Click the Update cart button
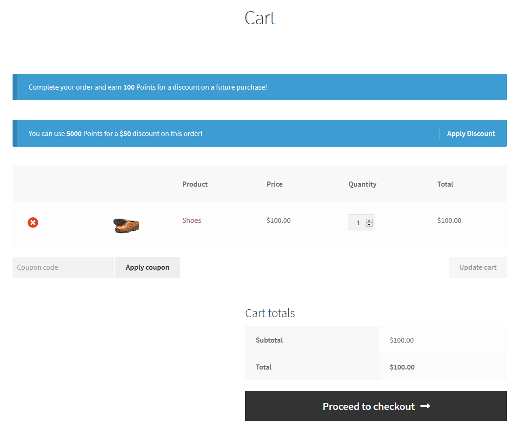Viewport: 519px width, 435px height. click(x=478, y=267)
